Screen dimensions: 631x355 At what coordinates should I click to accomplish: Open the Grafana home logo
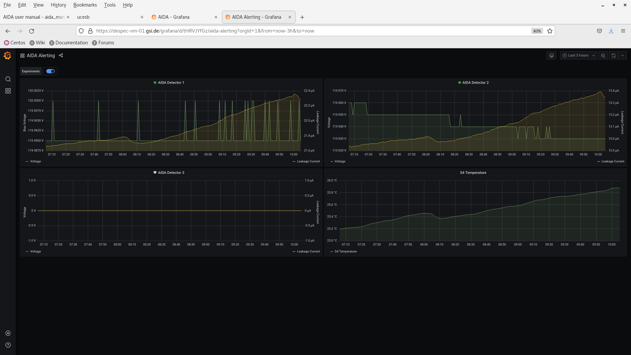tap(8, 56)
